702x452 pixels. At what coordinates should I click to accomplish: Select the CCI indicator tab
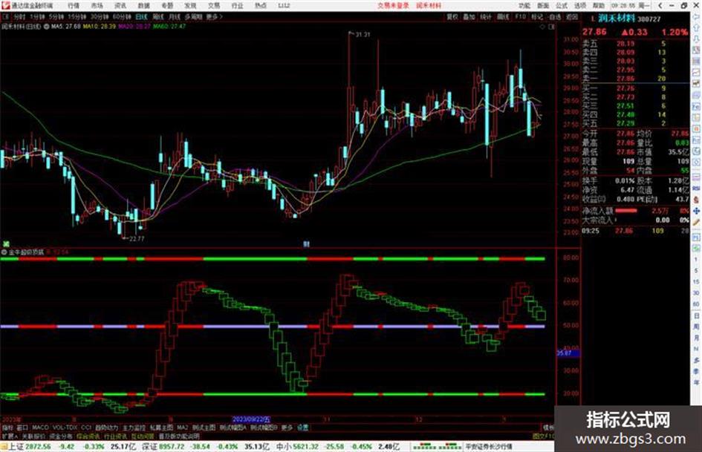[x=86, y=428]
